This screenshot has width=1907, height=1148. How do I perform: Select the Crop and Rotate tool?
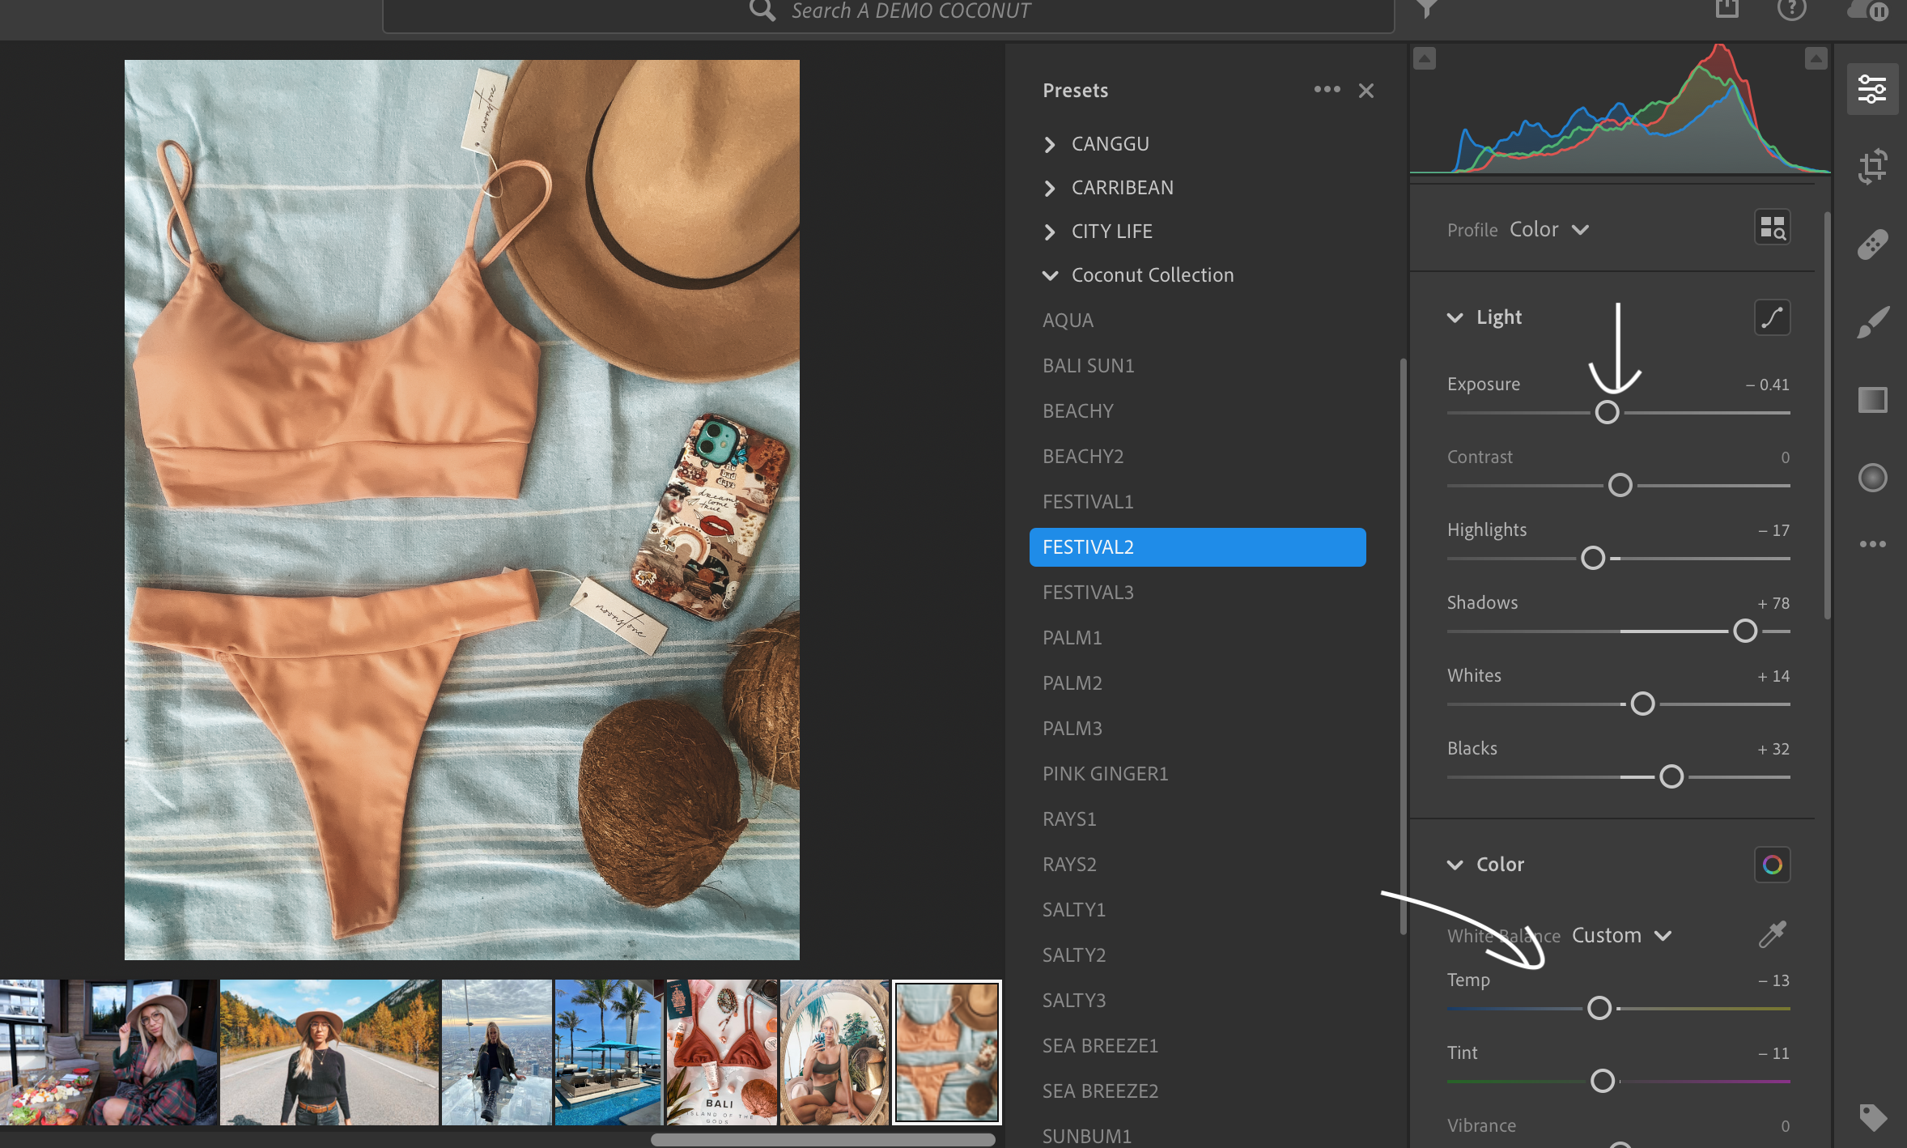pos(1872,166)
